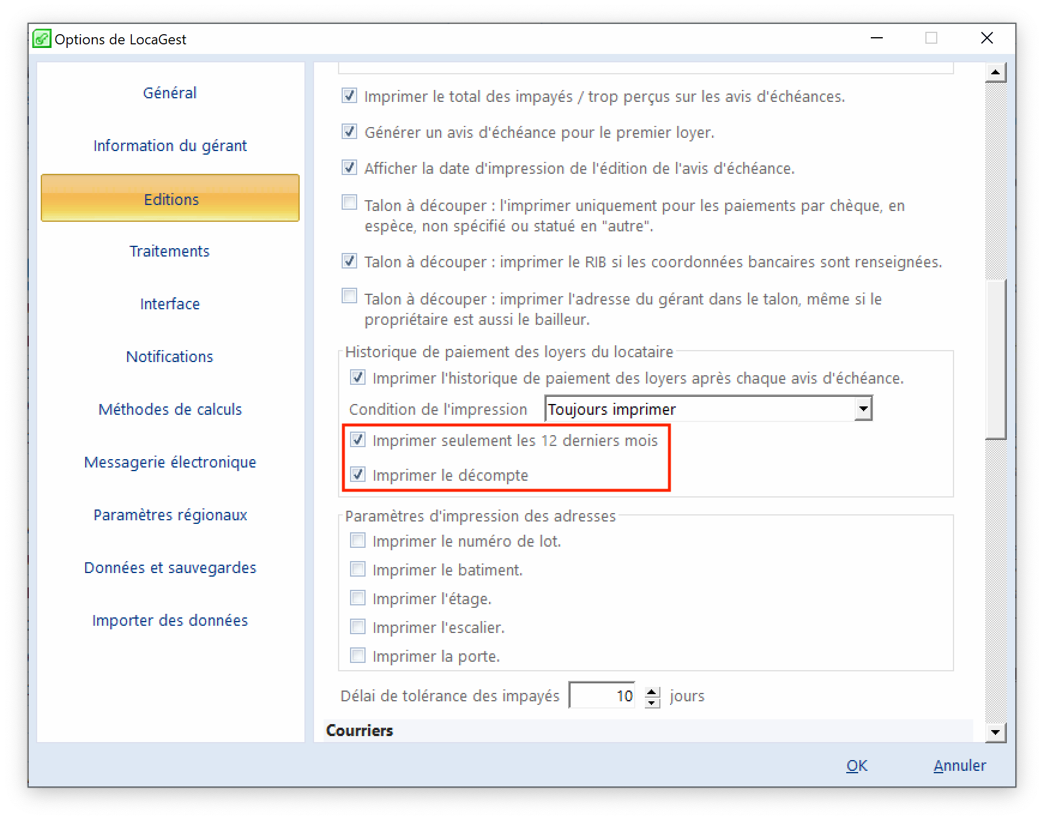The height and width of the screenshot is (820, 1044).
Task: Open Messagerie électronique settings
Action: pos(170,462)
